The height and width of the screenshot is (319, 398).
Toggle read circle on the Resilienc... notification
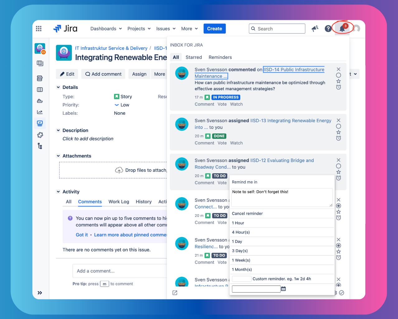(339, 246)
